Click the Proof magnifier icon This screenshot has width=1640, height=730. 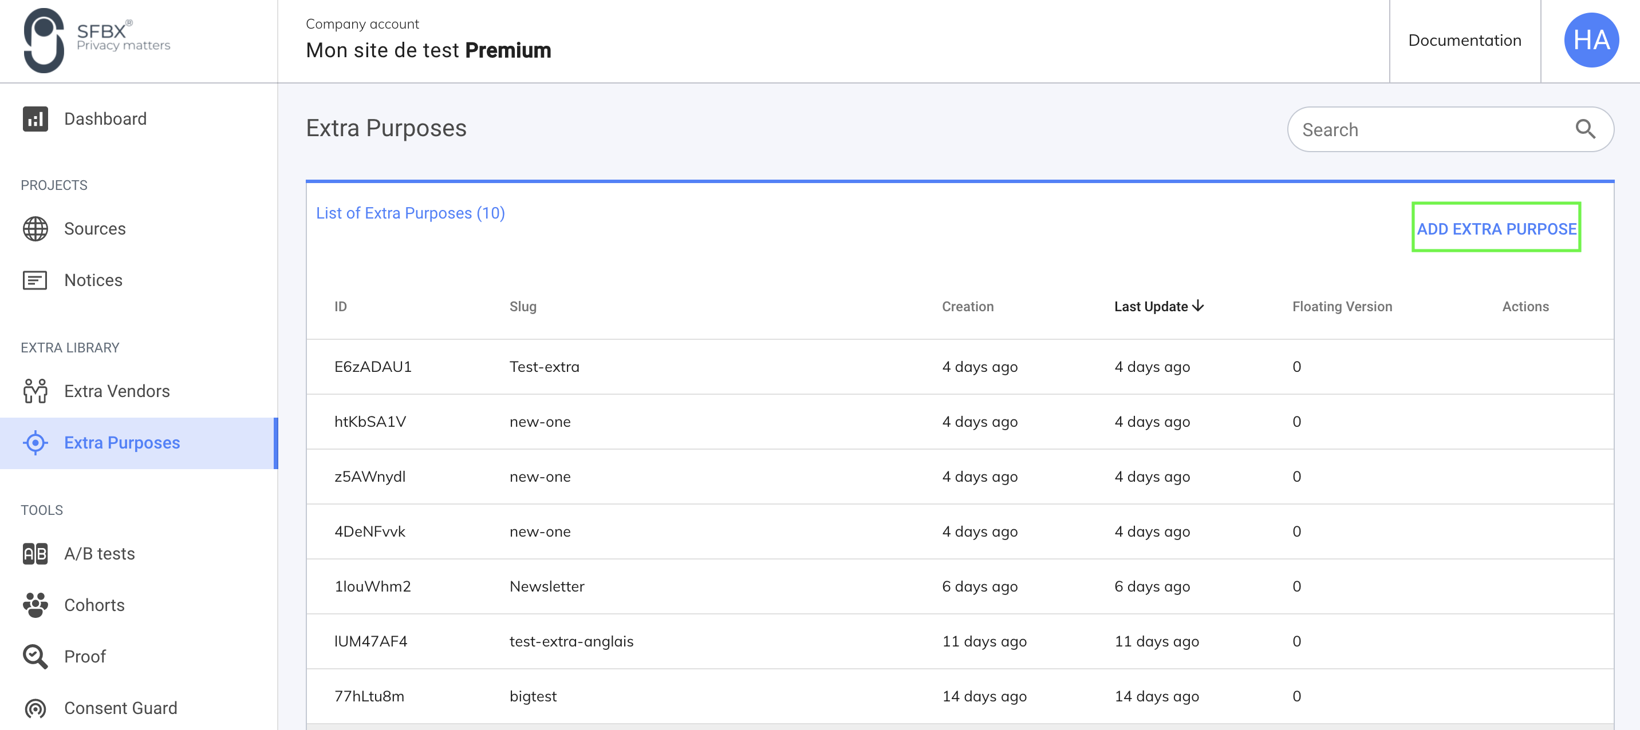coord(35,657)
